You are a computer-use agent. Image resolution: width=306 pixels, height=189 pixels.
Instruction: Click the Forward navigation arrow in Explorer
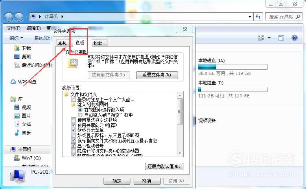[x=19, y=17]
